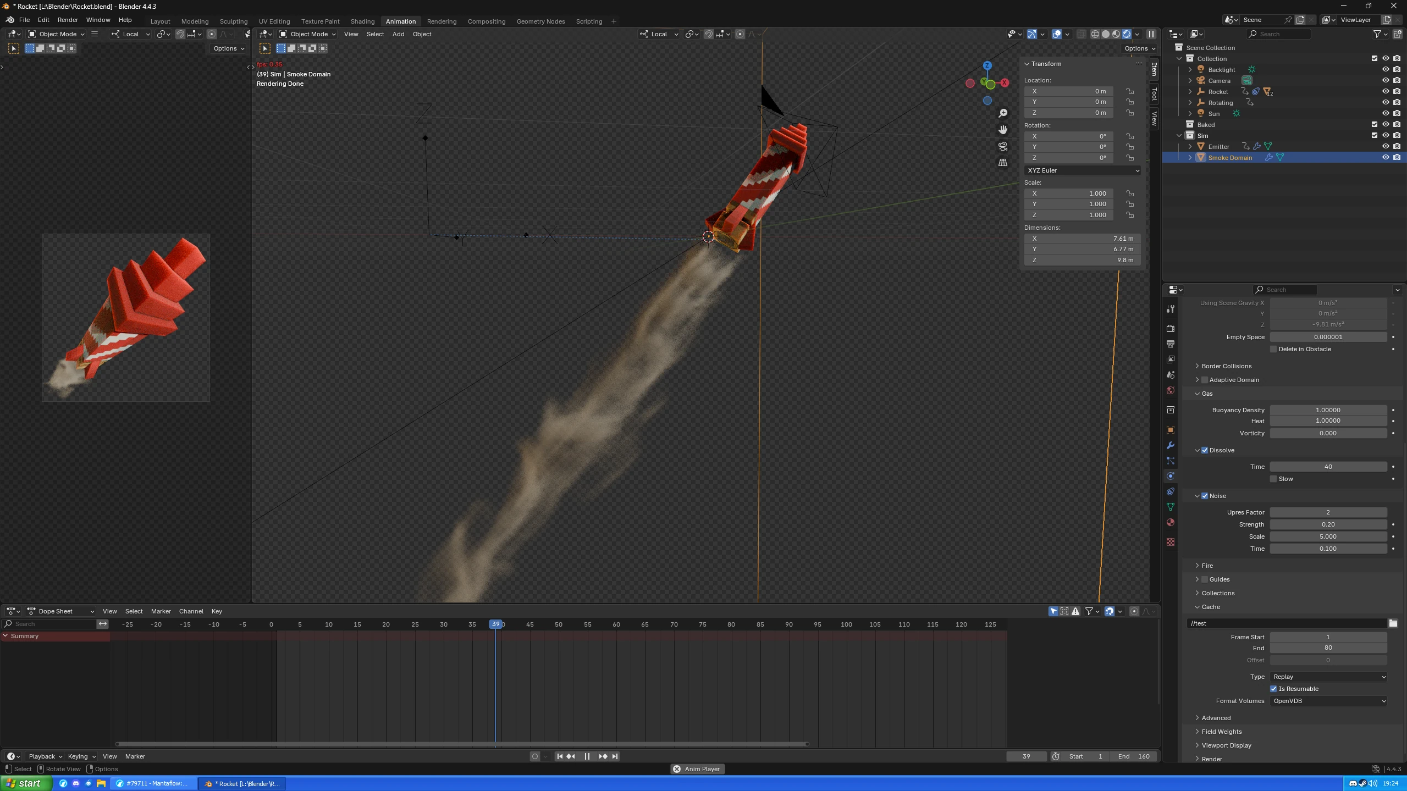Uncheck the Dissolve checkbox

coord(1205,450)
